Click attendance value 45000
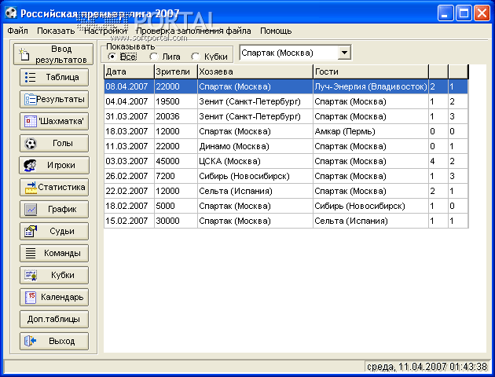This screenshot has height=377, width=495. click(x=176, y=161)
